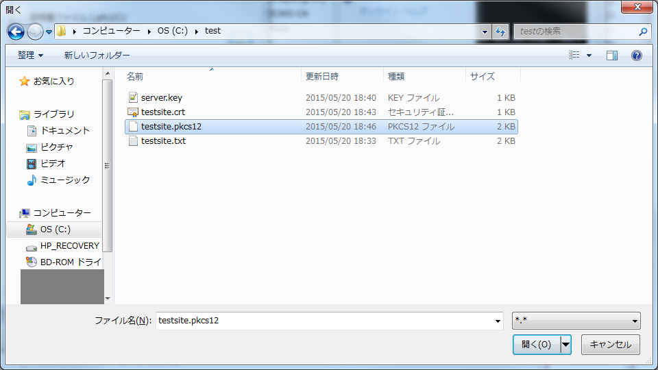Screen dimensions: 658x370
Task: Select the testsite.crt certificate icon
Action: 133,112
